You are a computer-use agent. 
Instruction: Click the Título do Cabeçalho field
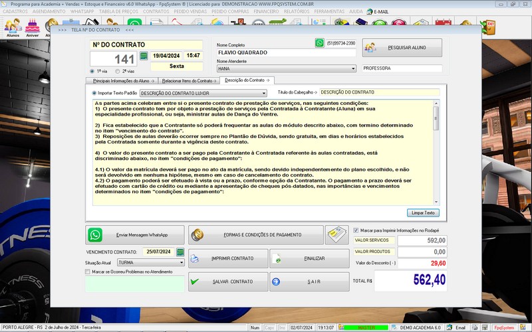coord(379,92)
